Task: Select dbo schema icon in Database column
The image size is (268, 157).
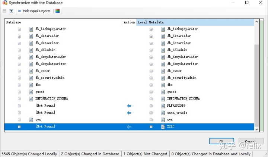Action: 31,85
